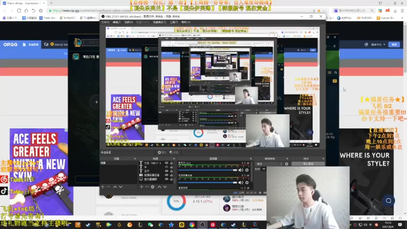Open OBS 帮助(H) menu
The image size is (407, 229).
pyautogui.click(x=186, y=22)
